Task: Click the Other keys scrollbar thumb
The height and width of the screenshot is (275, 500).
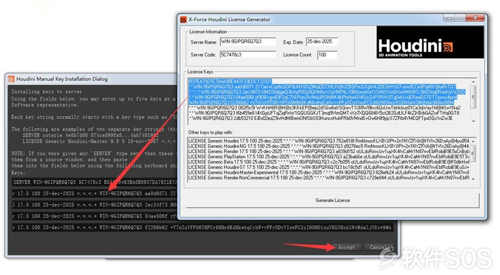Action: point(473,154)
